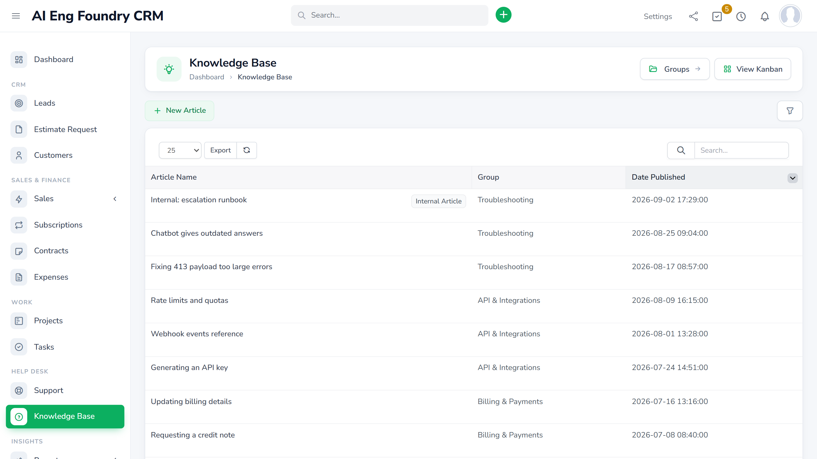Open the tasks checklist icon with badge
Viewport: 817px width, 459px height.
717,16
